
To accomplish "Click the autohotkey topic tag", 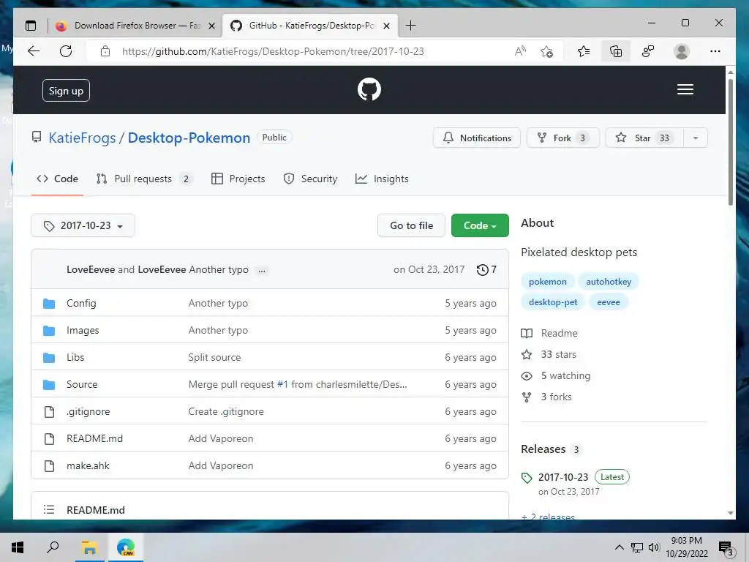I will pos(609,282).
